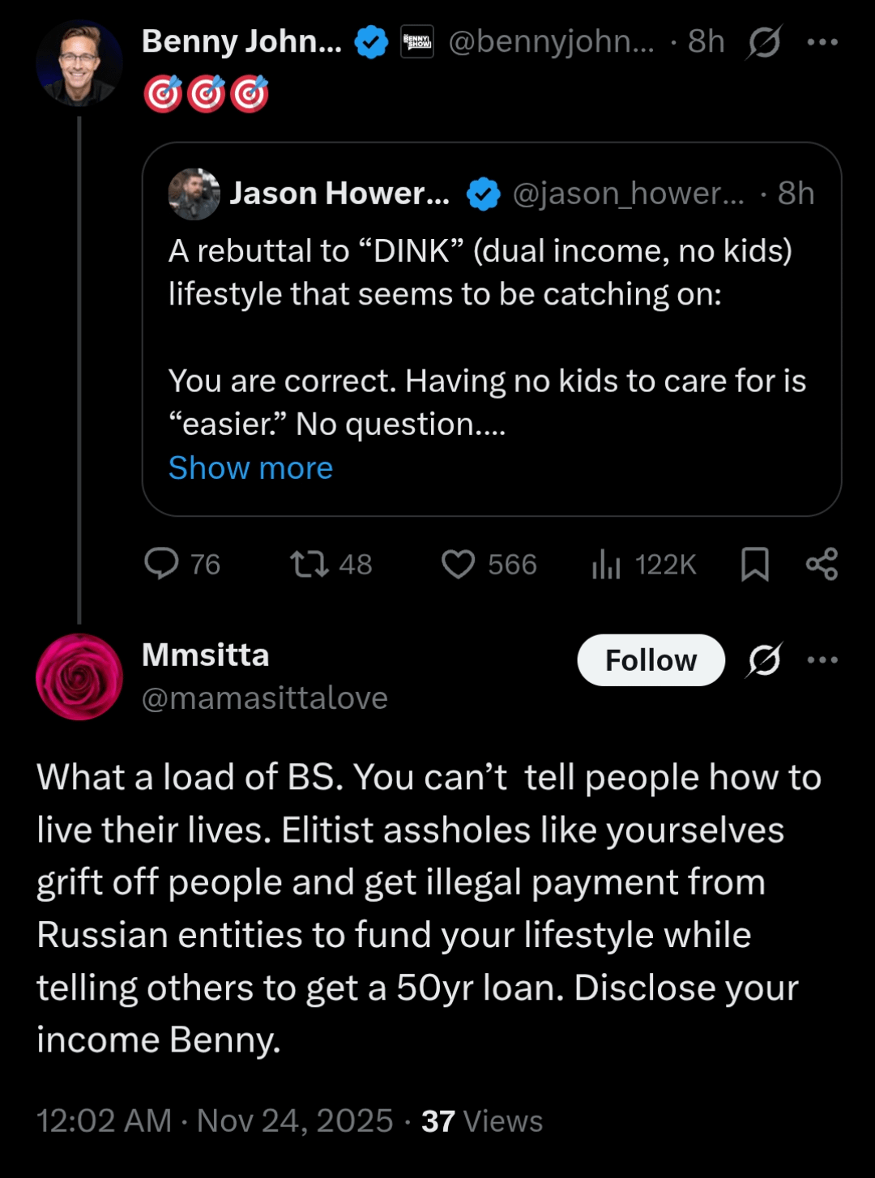This screenshot has height=1178, width=875.
Task: Tap Grok icon on Benny's post
Action: (764, 42)
